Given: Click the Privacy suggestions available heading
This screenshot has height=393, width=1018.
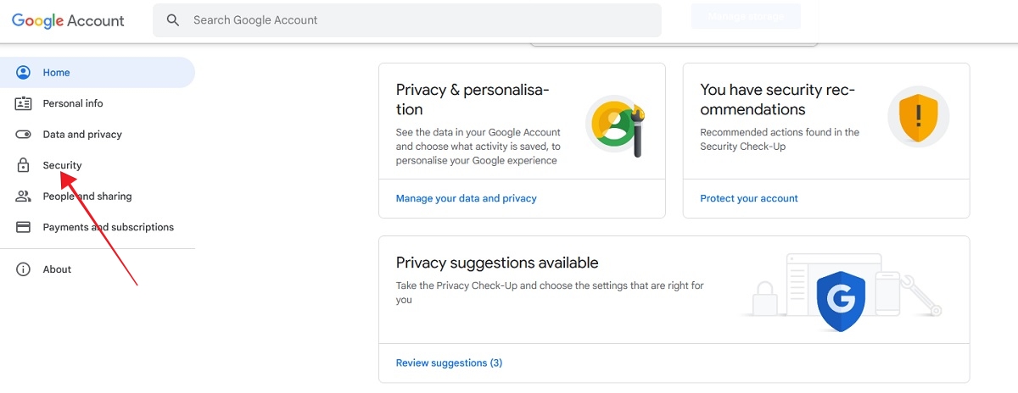Looking at the screenshot, I should [x=497, y=263].
